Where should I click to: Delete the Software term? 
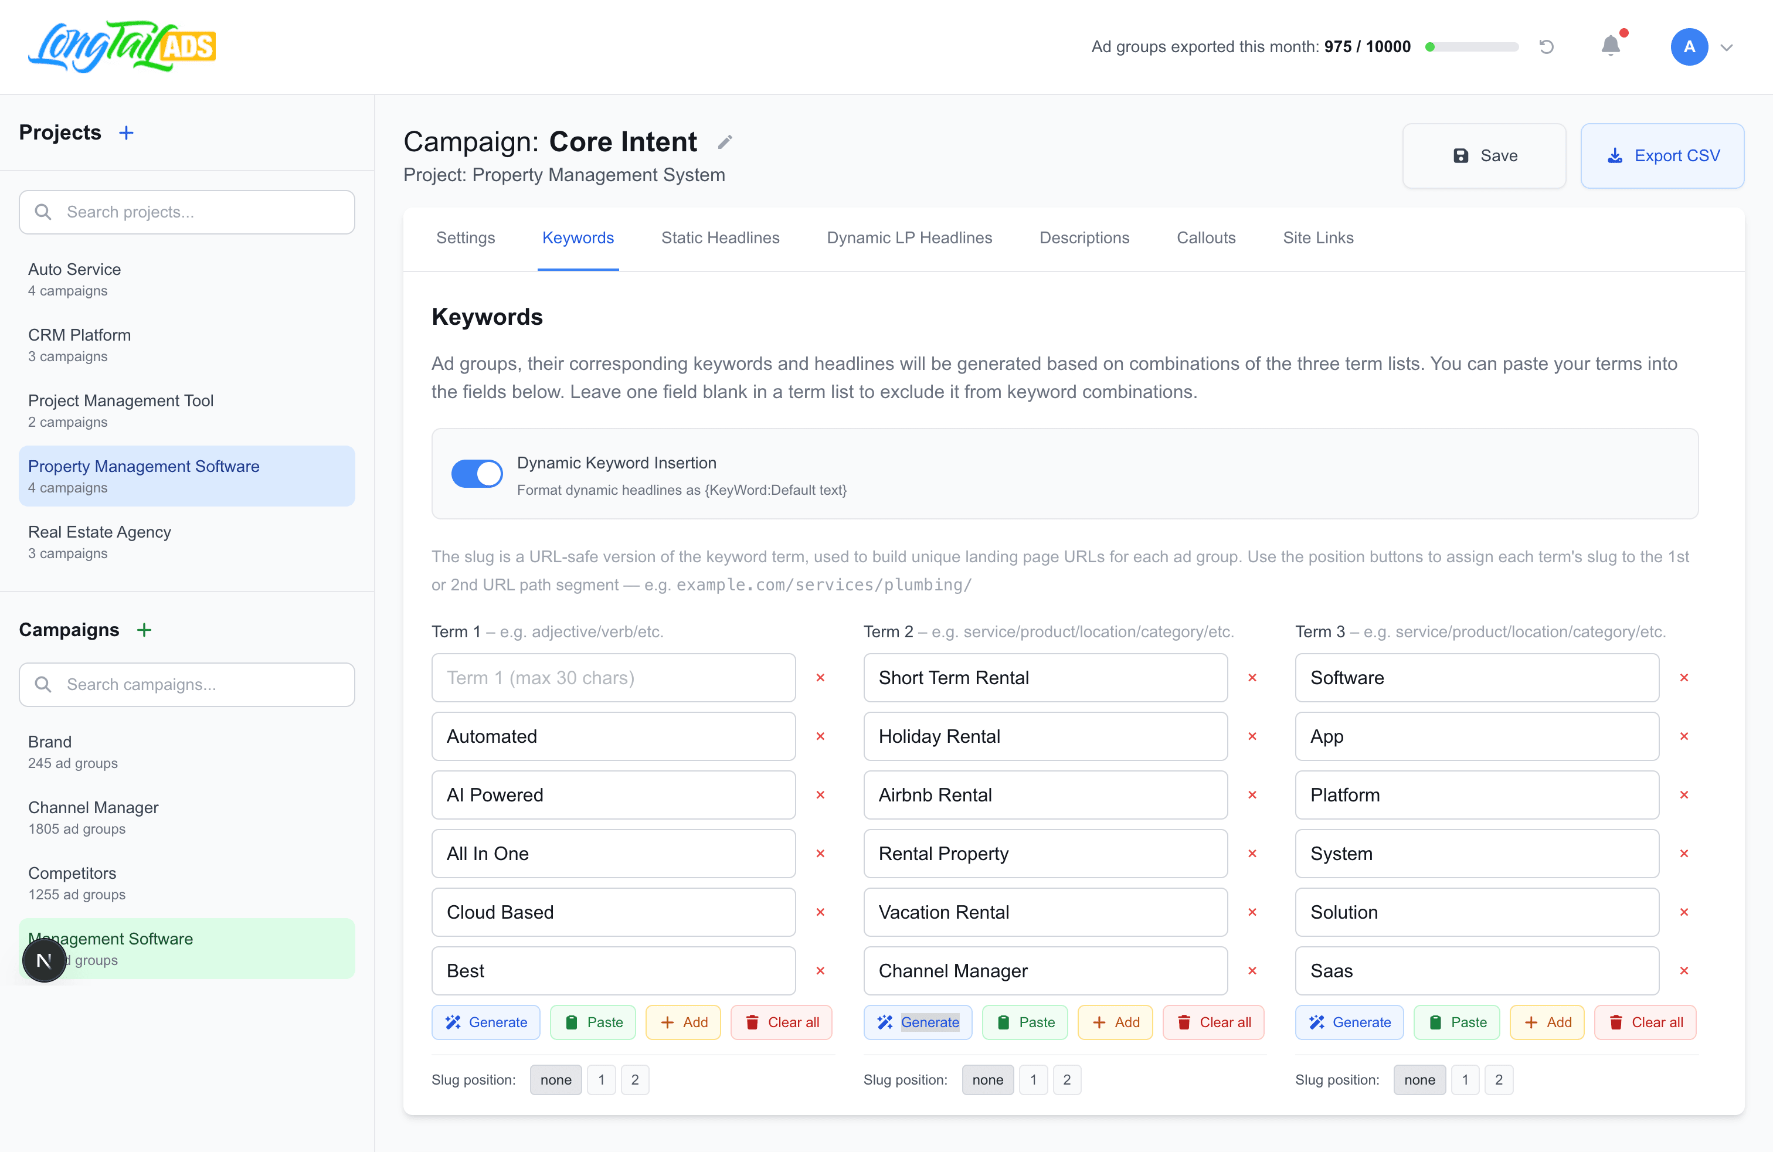tap(1684, 678)
